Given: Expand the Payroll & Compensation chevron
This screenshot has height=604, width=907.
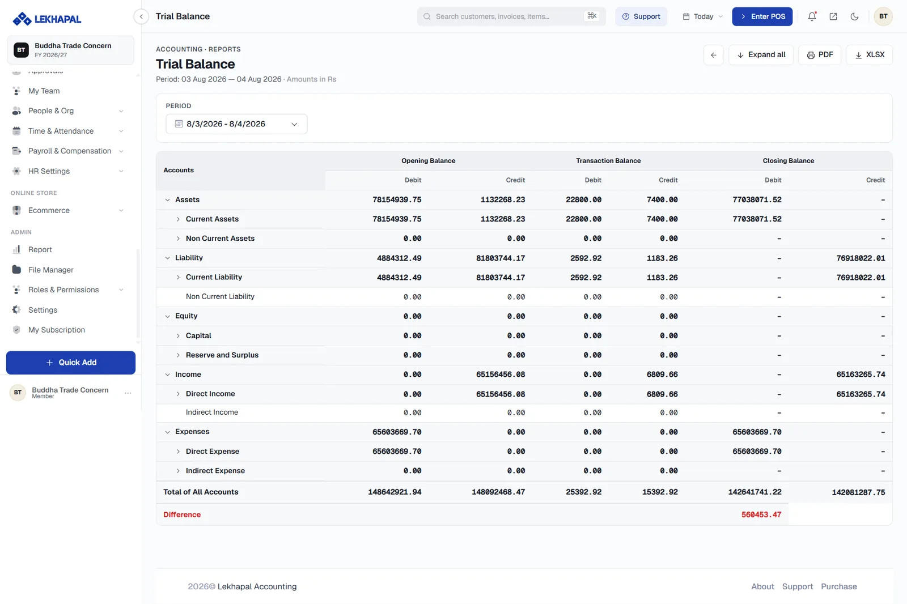Looking at the screenshot, I should click(121, 151).
